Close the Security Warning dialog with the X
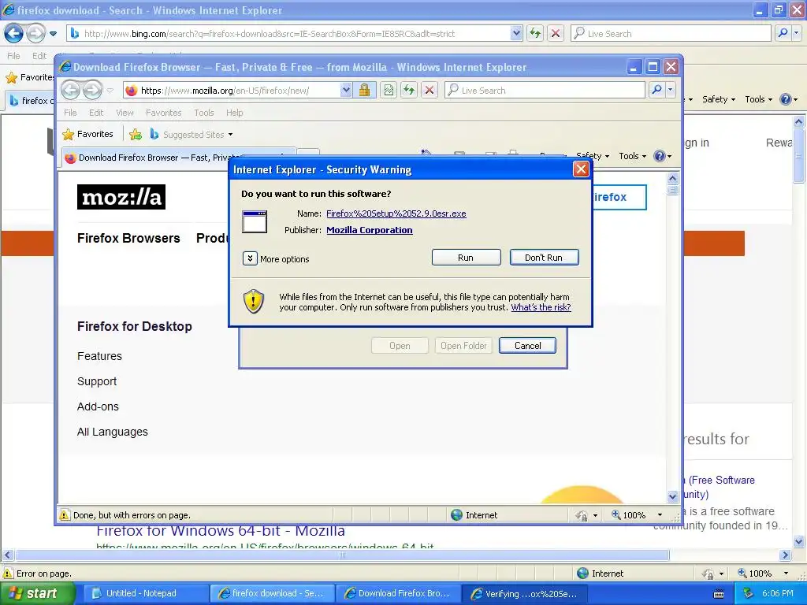807x605 pixels. (x=581, y=169)
